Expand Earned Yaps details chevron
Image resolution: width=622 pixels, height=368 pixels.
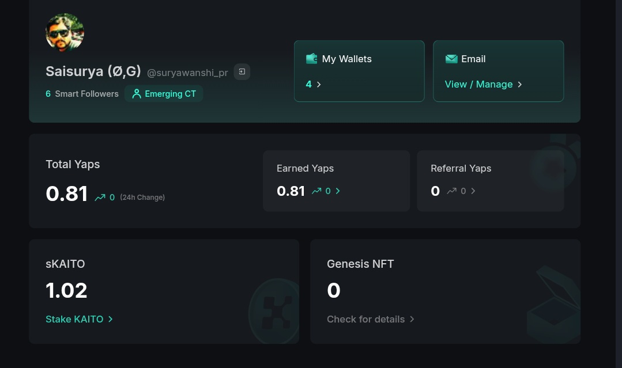(338, 191)
